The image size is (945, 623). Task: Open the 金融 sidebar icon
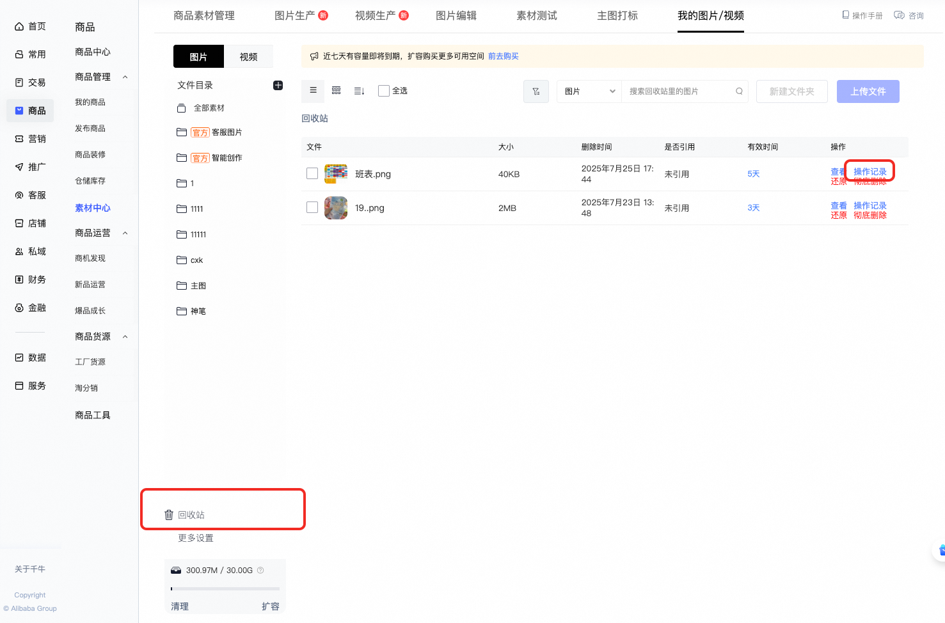pos(19,308)
